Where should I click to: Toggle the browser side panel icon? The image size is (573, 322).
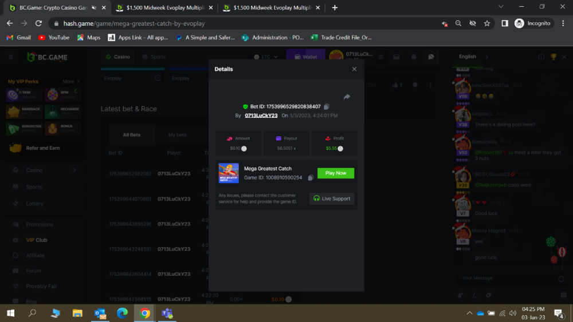[x=505, y=23]
